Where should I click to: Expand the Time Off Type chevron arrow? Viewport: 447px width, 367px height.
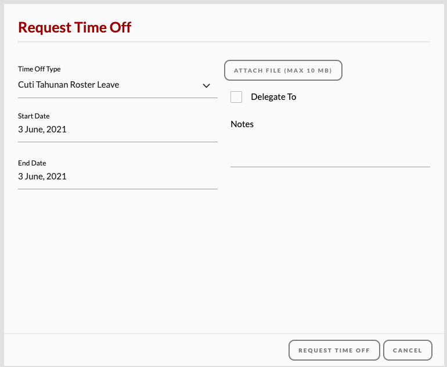tap(206, 85)
